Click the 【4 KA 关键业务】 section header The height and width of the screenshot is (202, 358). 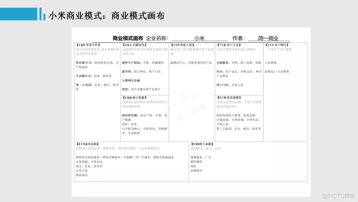(x=135, y=45)
